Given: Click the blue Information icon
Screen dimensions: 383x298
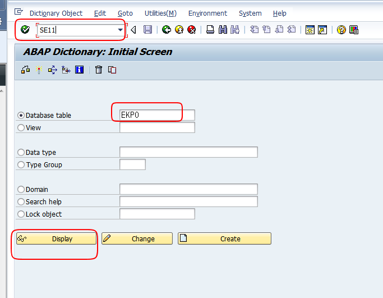Looking at the screenshot, I should click(79, 70).
